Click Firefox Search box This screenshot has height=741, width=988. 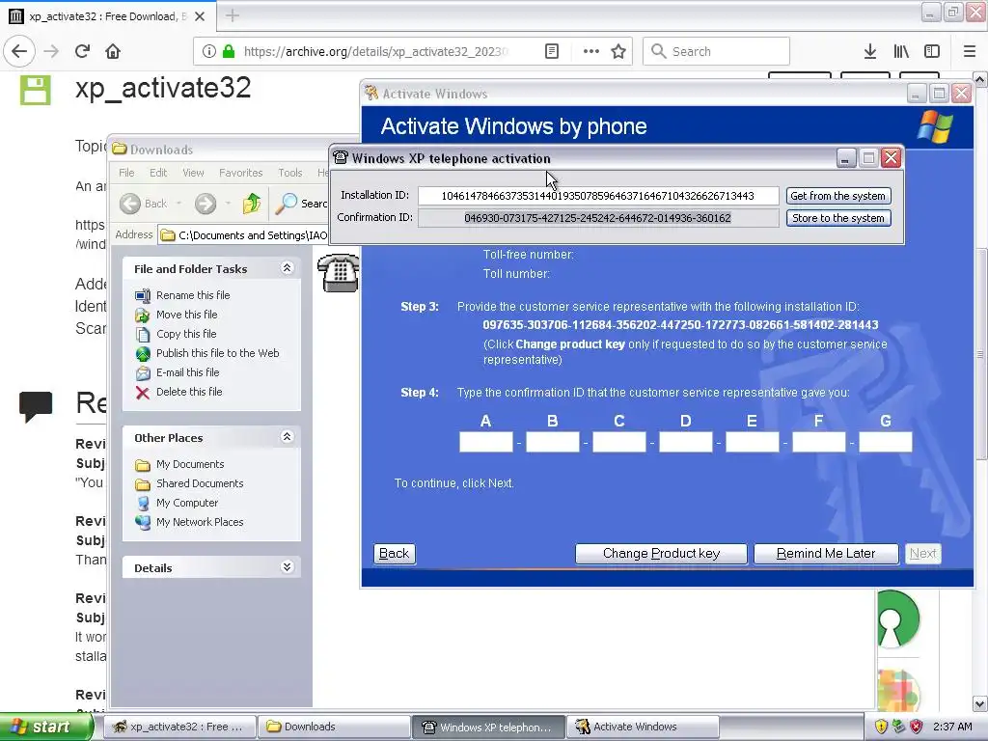pyautogui.click(x=716, y=51)
